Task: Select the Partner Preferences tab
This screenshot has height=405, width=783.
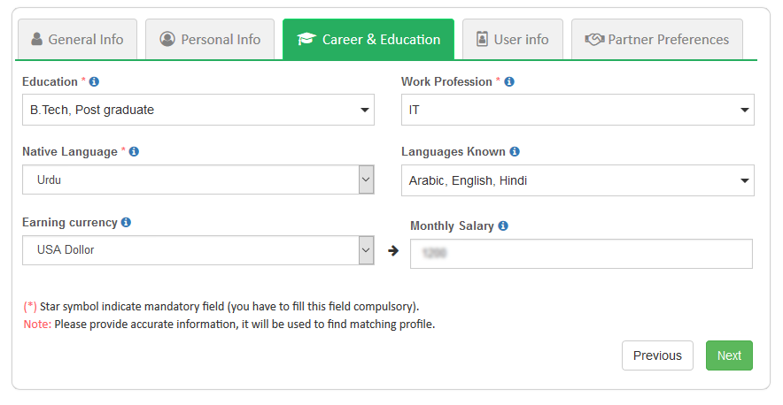Action: point(656,40)
